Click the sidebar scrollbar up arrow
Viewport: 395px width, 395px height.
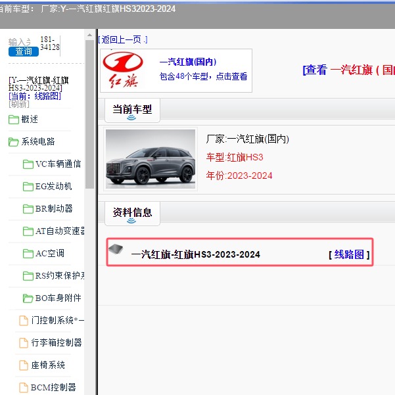[x=89, y=35]
